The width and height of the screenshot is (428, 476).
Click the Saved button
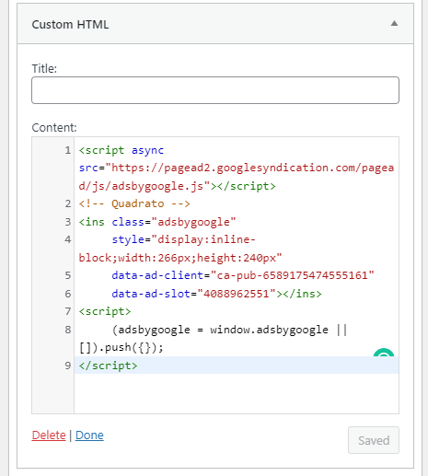pos(374,440)
